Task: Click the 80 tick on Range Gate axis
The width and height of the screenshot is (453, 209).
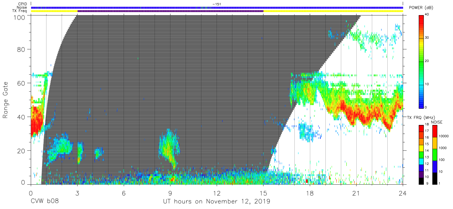Action: point(22,49)
